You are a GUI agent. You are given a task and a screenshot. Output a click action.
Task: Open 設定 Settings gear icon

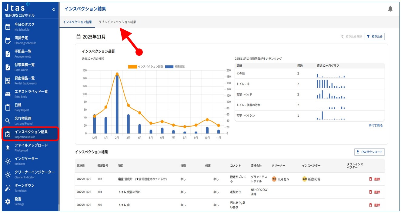8,201
